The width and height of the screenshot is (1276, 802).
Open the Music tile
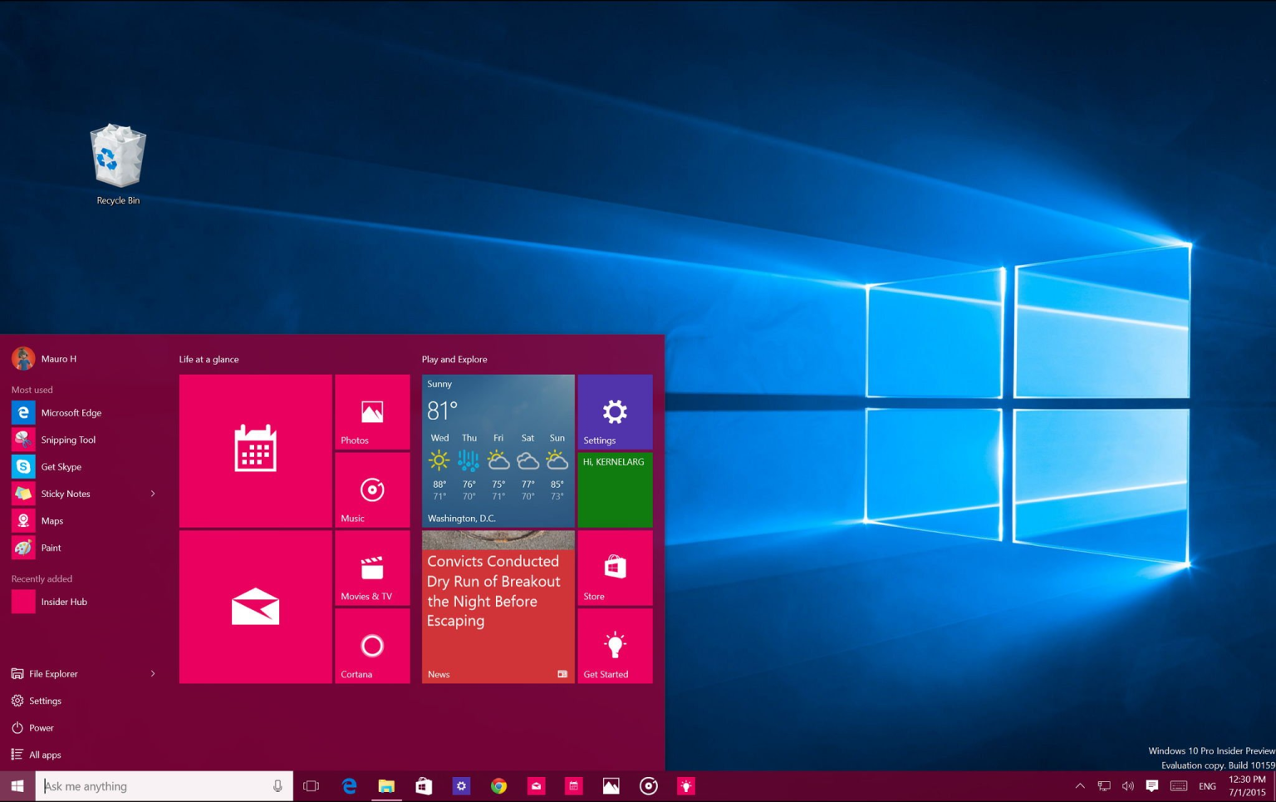372,490
